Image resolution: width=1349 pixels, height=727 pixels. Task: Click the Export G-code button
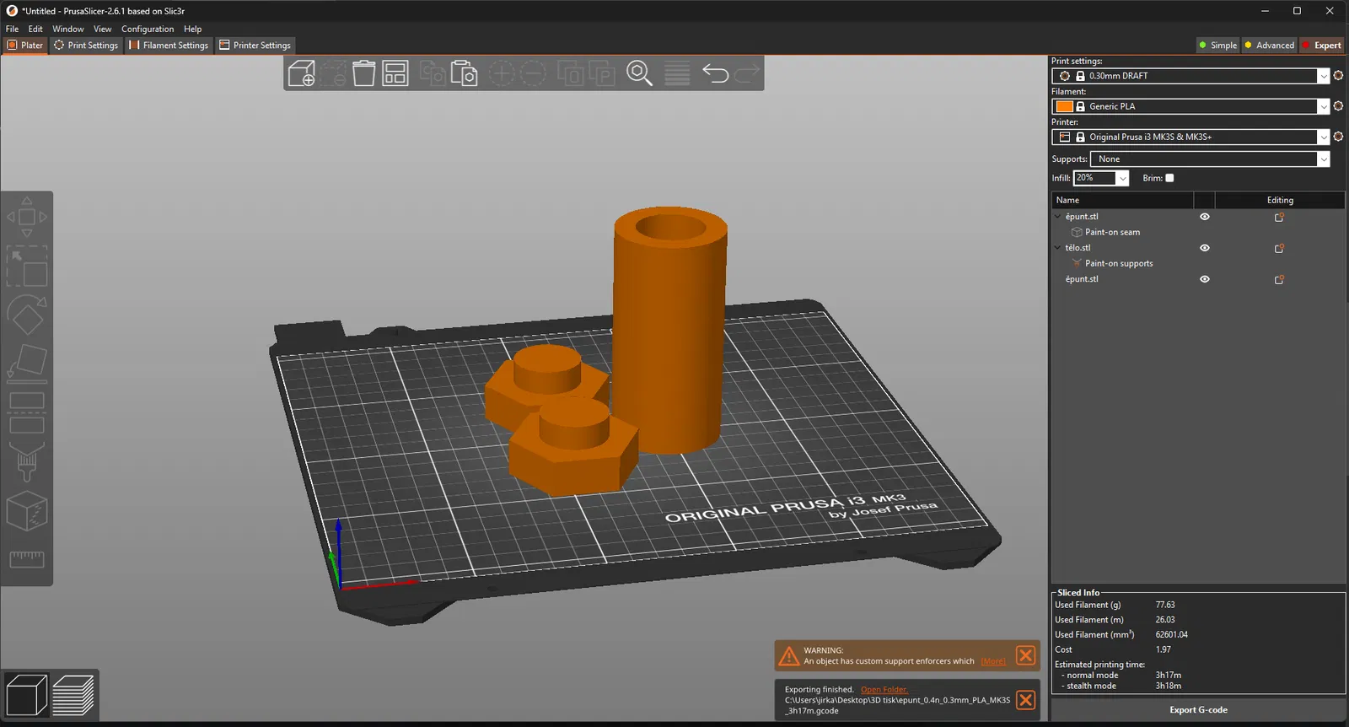tap(1198, 710)
